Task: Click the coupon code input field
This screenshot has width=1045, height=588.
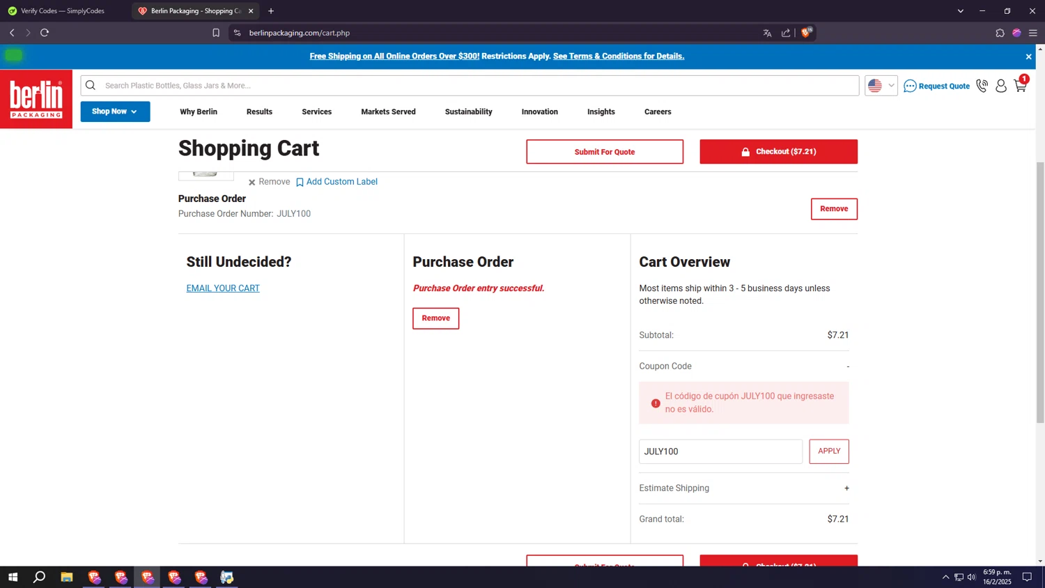Action: (720, 451)
